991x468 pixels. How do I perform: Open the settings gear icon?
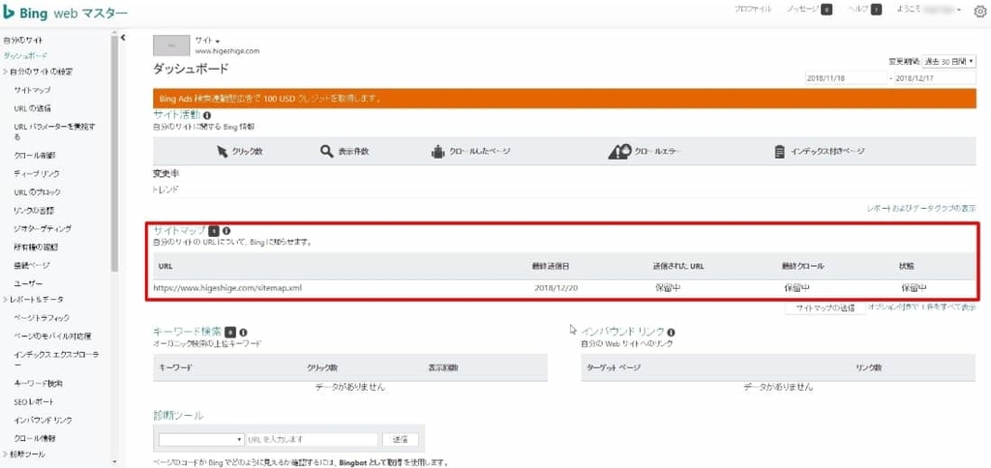tap(979, 11)
